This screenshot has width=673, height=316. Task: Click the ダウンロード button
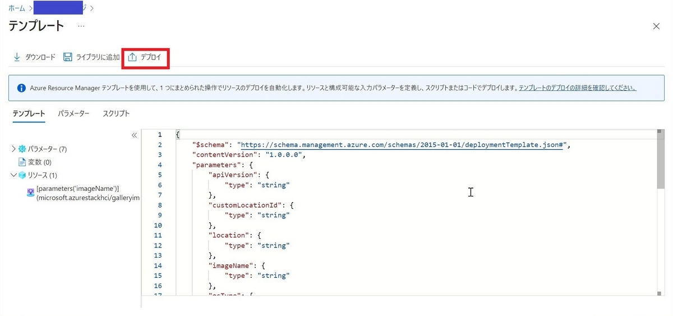pos(34,57)
